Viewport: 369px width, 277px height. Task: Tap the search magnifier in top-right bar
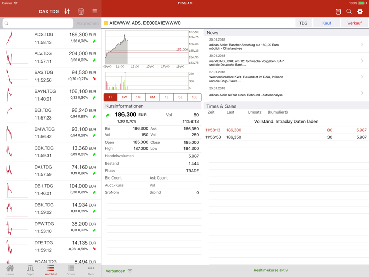[349, 11]
